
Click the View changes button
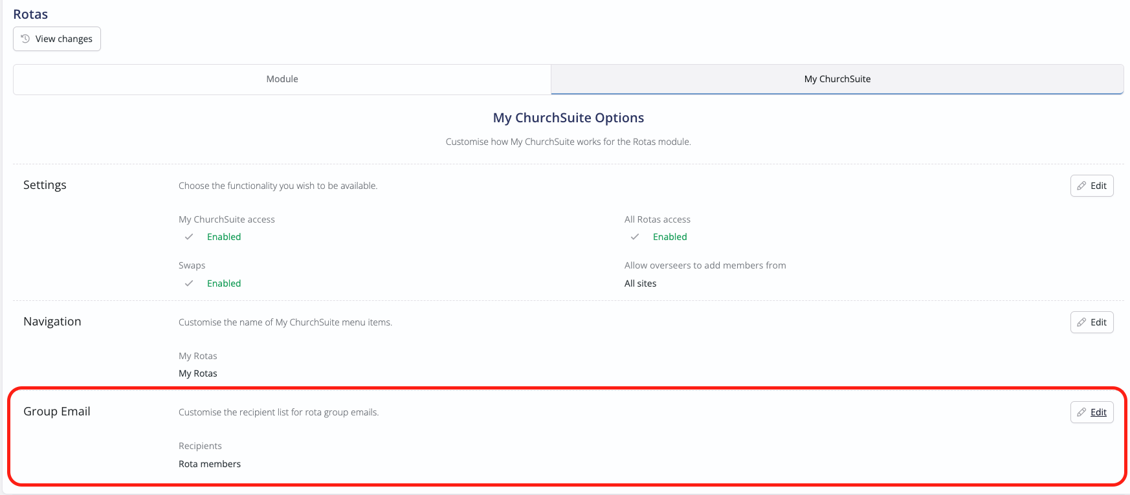click(x=57, y=39)
